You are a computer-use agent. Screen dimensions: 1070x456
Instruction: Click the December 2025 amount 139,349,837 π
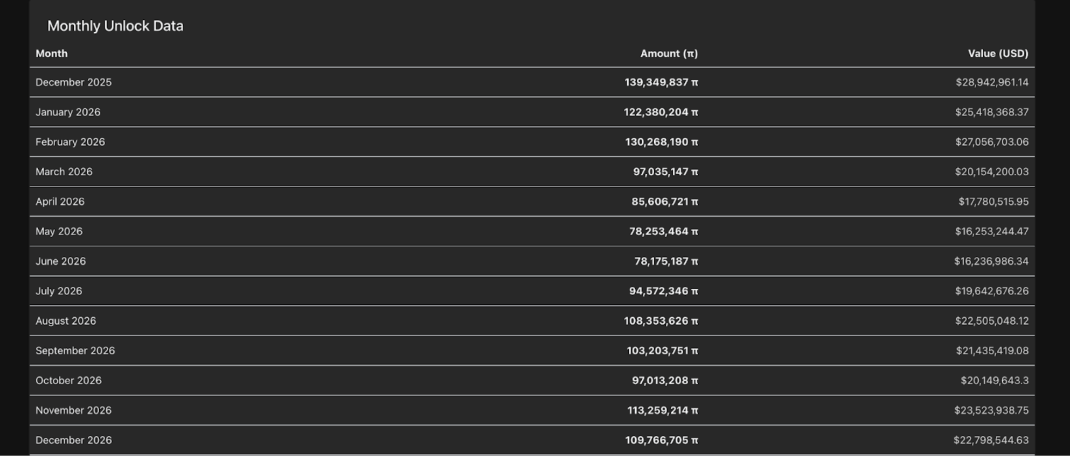[x=661, y=82]
